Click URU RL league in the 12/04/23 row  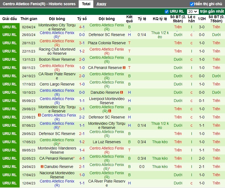[10, 183]
